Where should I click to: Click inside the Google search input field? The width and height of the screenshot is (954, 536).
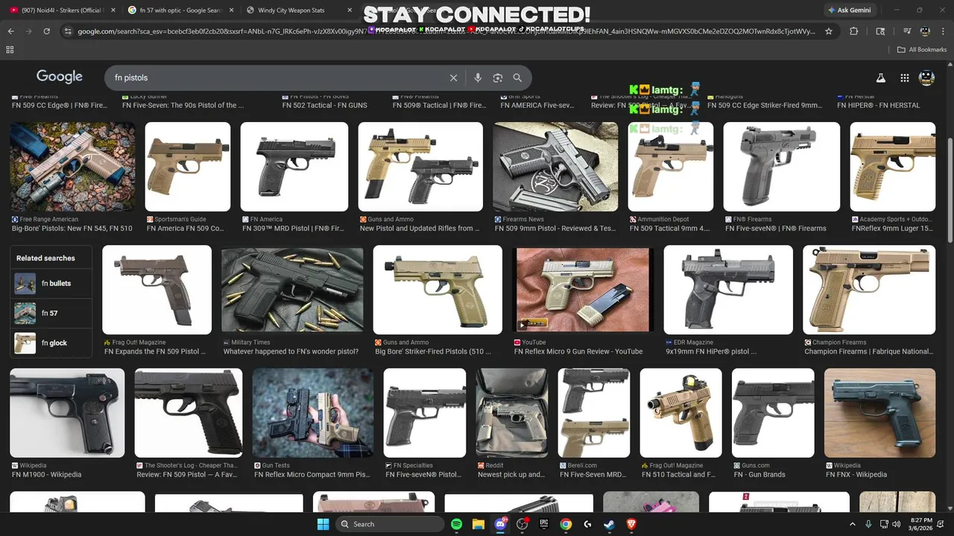coord(276,77)
